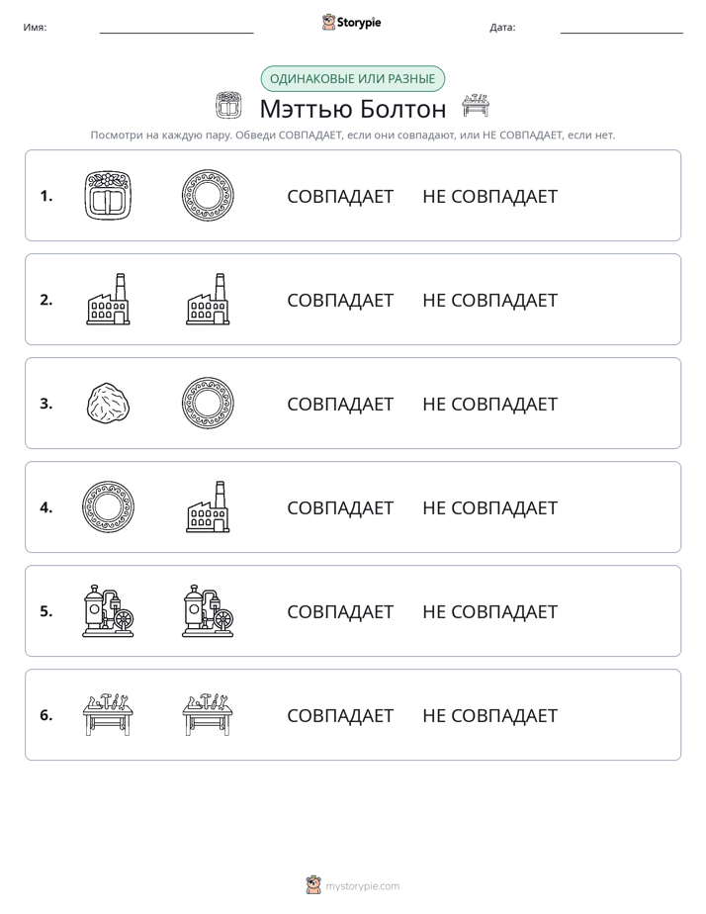The height and width of the screenshot is (914, 706).
Task: Mark СОВПАДАЕТ for row 6
Action: [340, 715]
